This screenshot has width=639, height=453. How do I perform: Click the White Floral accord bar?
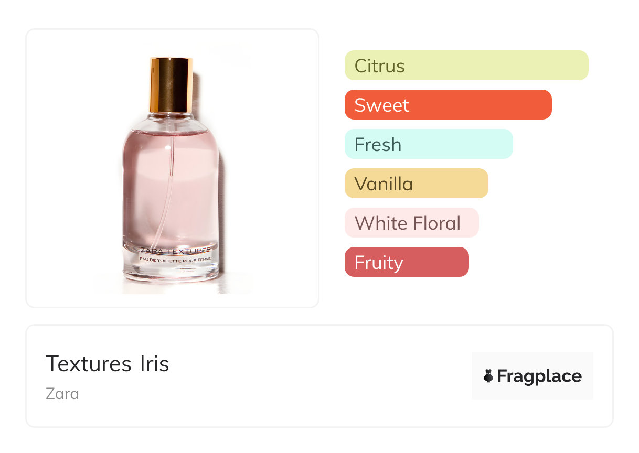click(411, 223)
